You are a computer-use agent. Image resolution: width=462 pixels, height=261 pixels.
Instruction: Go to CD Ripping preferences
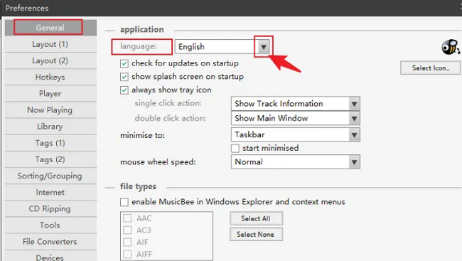coord(50,209)
